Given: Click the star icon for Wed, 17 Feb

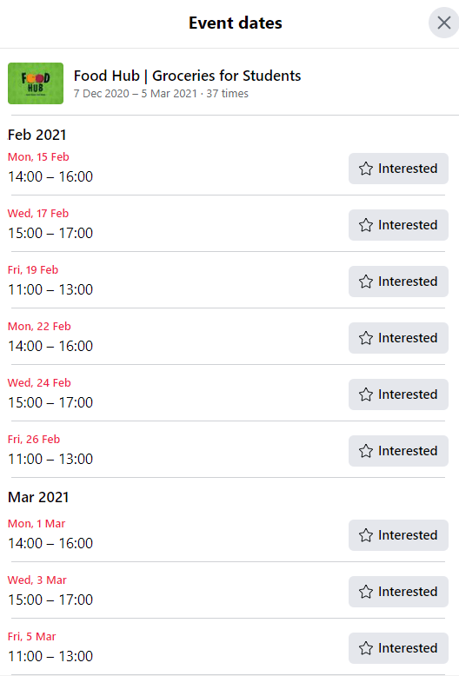Looking at the screenshot, I should pyautogui.click(x=366, y=225).
